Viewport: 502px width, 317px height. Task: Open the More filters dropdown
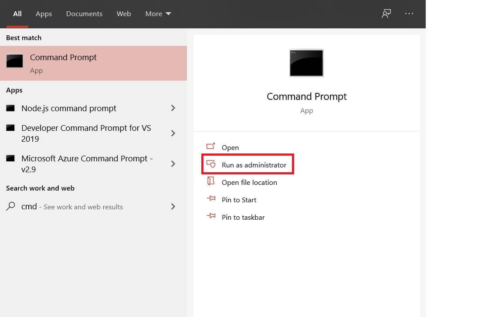click(x=158, y=14)
